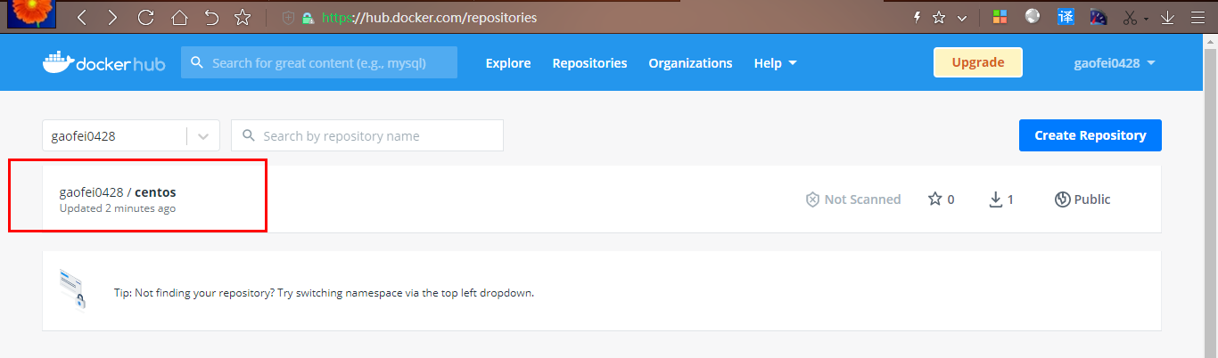Click the Create Repository button
1218x358 pixels.
coord(1090,135)
